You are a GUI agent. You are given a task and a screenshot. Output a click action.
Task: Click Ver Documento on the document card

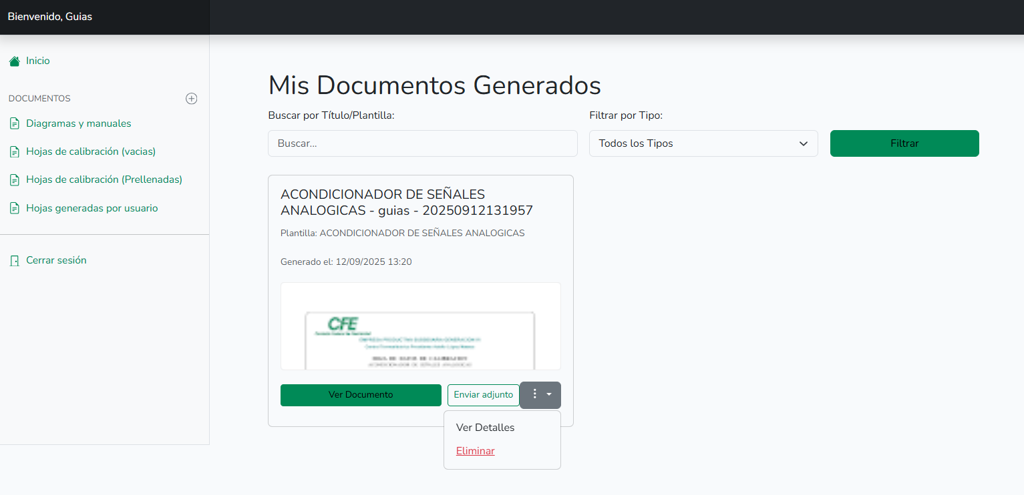coord(361,395)
